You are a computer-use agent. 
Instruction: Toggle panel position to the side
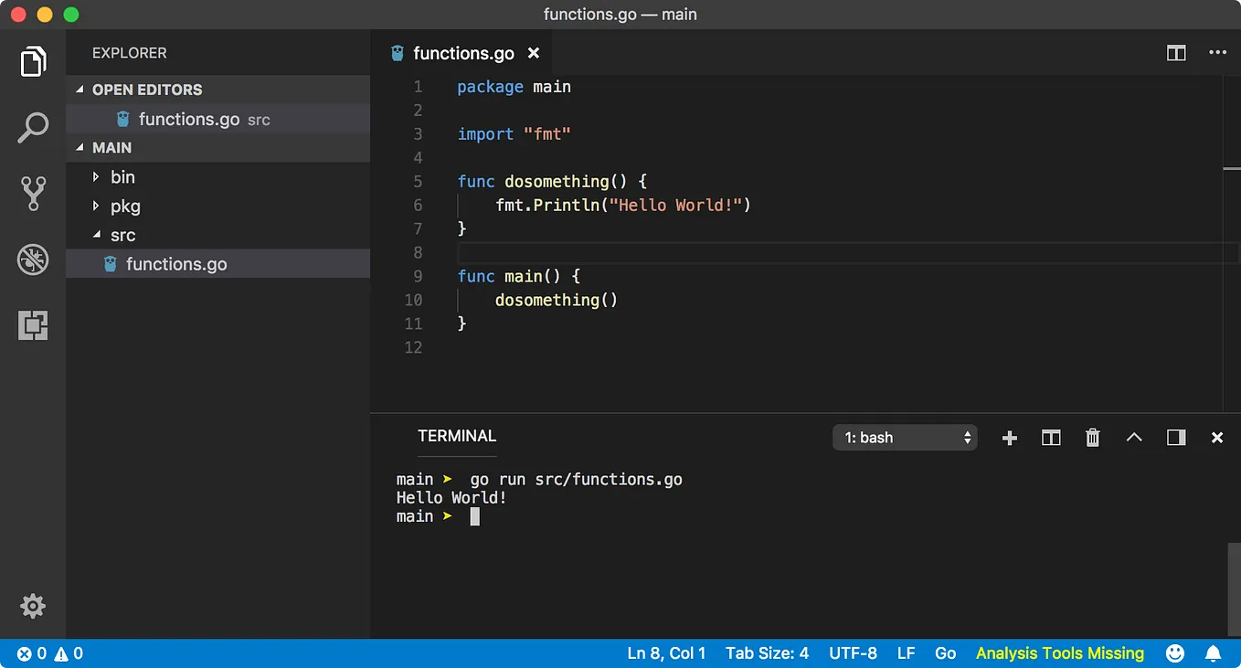pos(1176,438)
